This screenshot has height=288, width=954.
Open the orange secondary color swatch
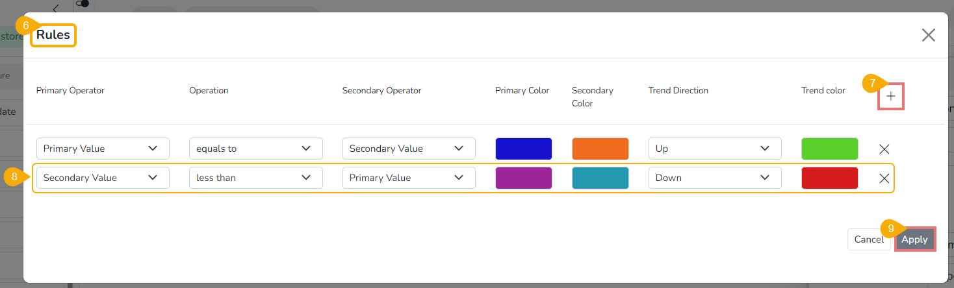[600, 149]
